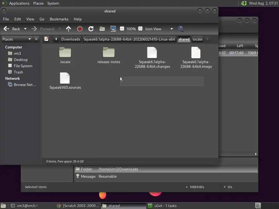Go back with the Back arrow
The width and height of the screenshot is (279, 209).
tap(12, 29)
